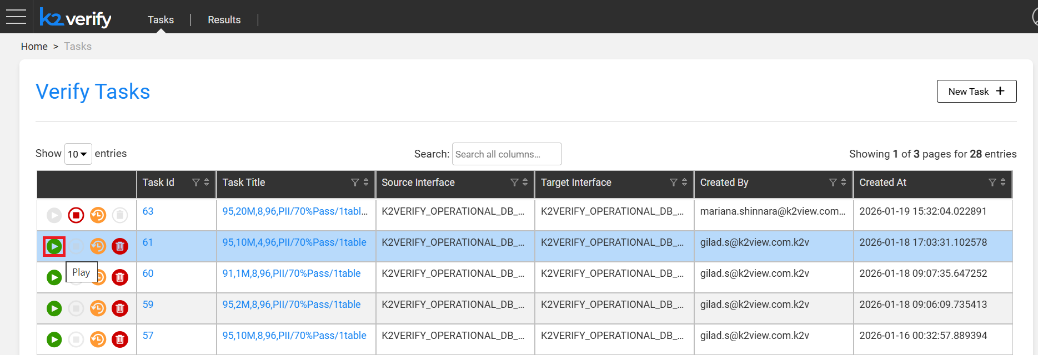This screenshot has width=1038, height=355.
Task: Open title 95,2M,8,96,PII/70%Pass/1table
Action: (292, 305)
